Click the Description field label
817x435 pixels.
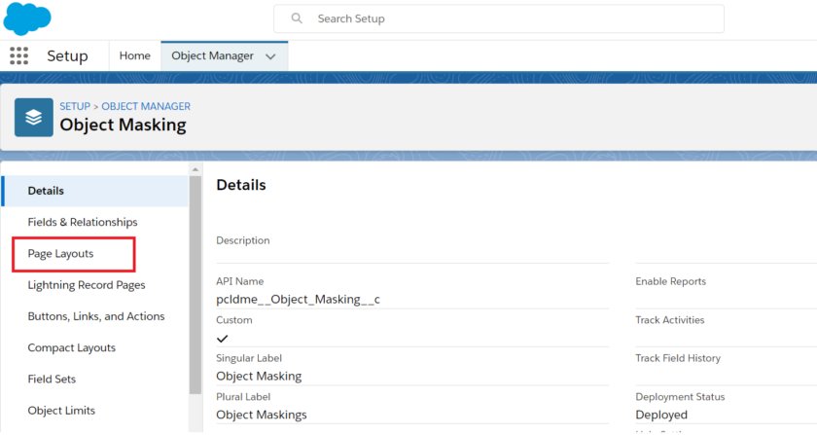coord(243,240)
